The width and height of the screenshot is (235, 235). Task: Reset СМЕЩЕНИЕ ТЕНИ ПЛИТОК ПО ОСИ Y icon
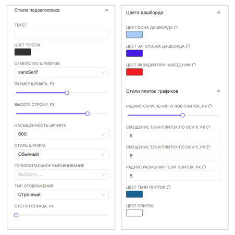(x=208, y=147)
